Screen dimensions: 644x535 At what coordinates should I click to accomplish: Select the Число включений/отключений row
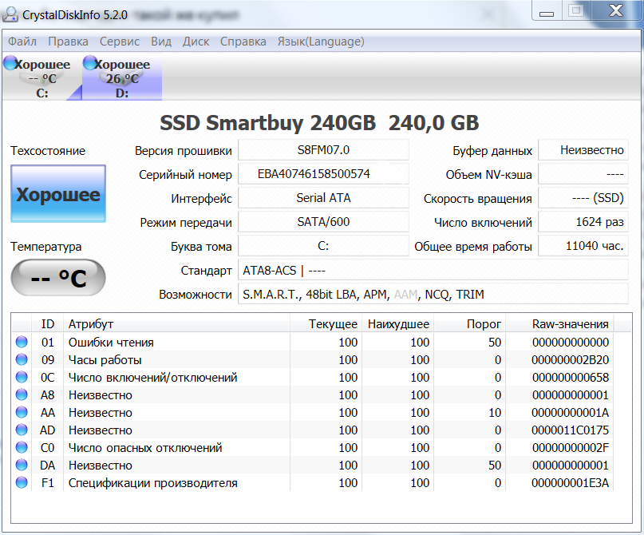[313, 377]
